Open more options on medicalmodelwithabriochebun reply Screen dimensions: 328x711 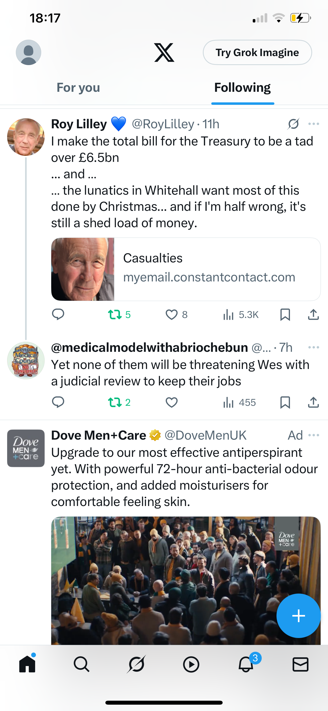[x=314, y=347]
